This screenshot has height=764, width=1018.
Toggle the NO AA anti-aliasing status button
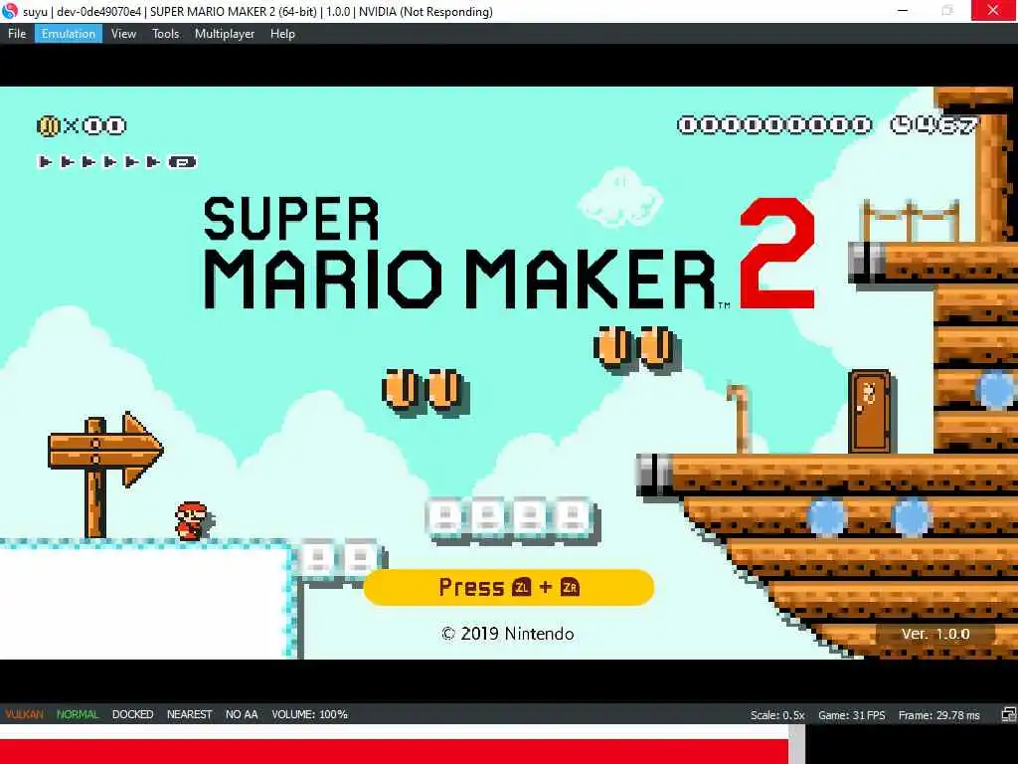coord(242,714)
